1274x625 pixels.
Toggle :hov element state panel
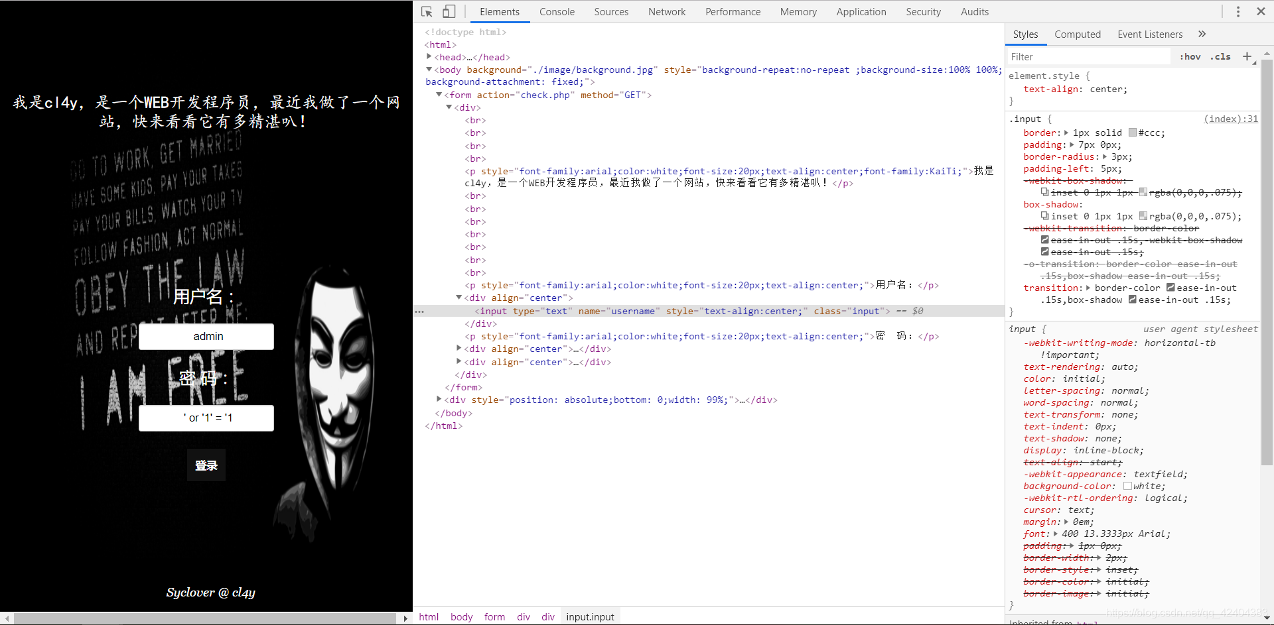click(x=1190, y=56)
